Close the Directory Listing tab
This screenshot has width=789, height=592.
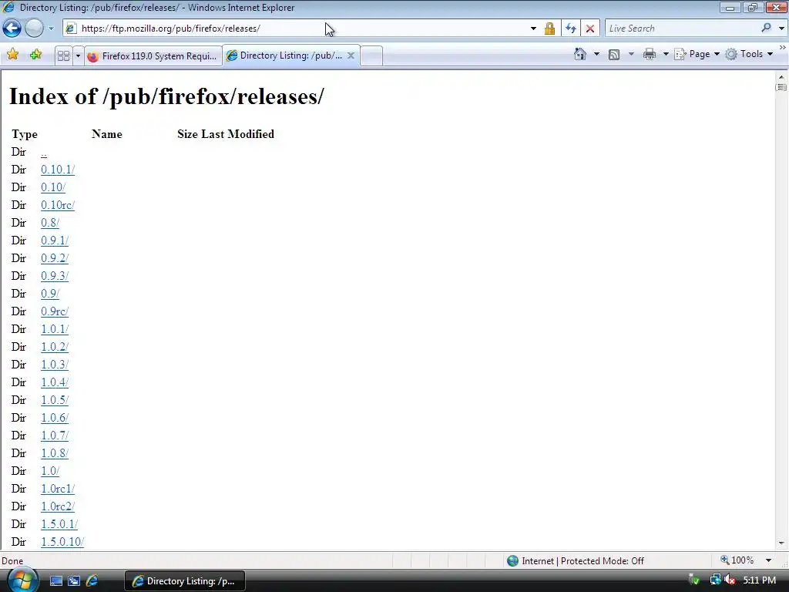click(351, 55)
